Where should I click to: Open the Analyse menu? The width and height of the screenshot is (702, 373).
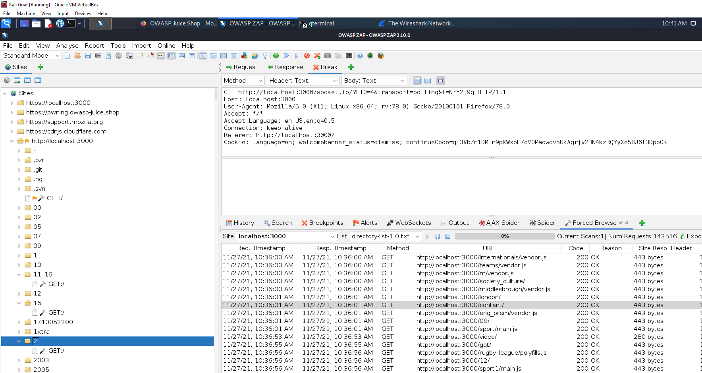(67, 46)
